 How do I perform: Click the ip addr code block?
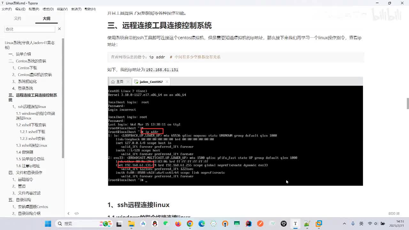pos(235,57)
